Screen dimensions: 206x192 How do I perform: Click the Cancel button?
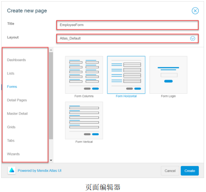point(170,171)
